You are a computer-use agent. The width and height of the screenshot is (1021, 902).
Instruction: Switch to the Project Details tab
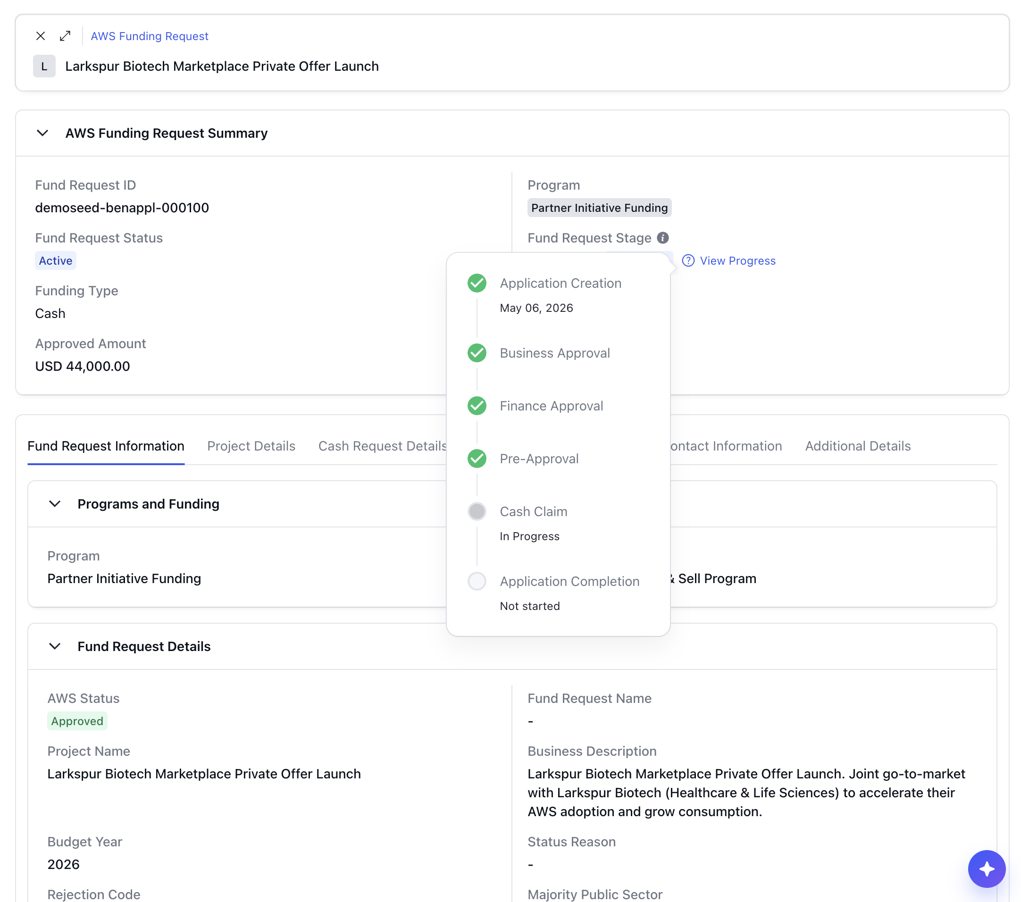pos(251,446)
